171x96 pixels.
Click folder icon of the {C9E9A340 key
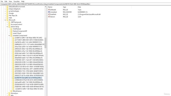(13, 80)
